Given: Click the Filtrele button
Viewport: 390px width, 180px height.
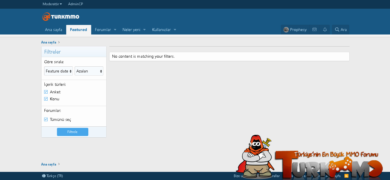Looking at the screenshot, I should tap(73, 132).
